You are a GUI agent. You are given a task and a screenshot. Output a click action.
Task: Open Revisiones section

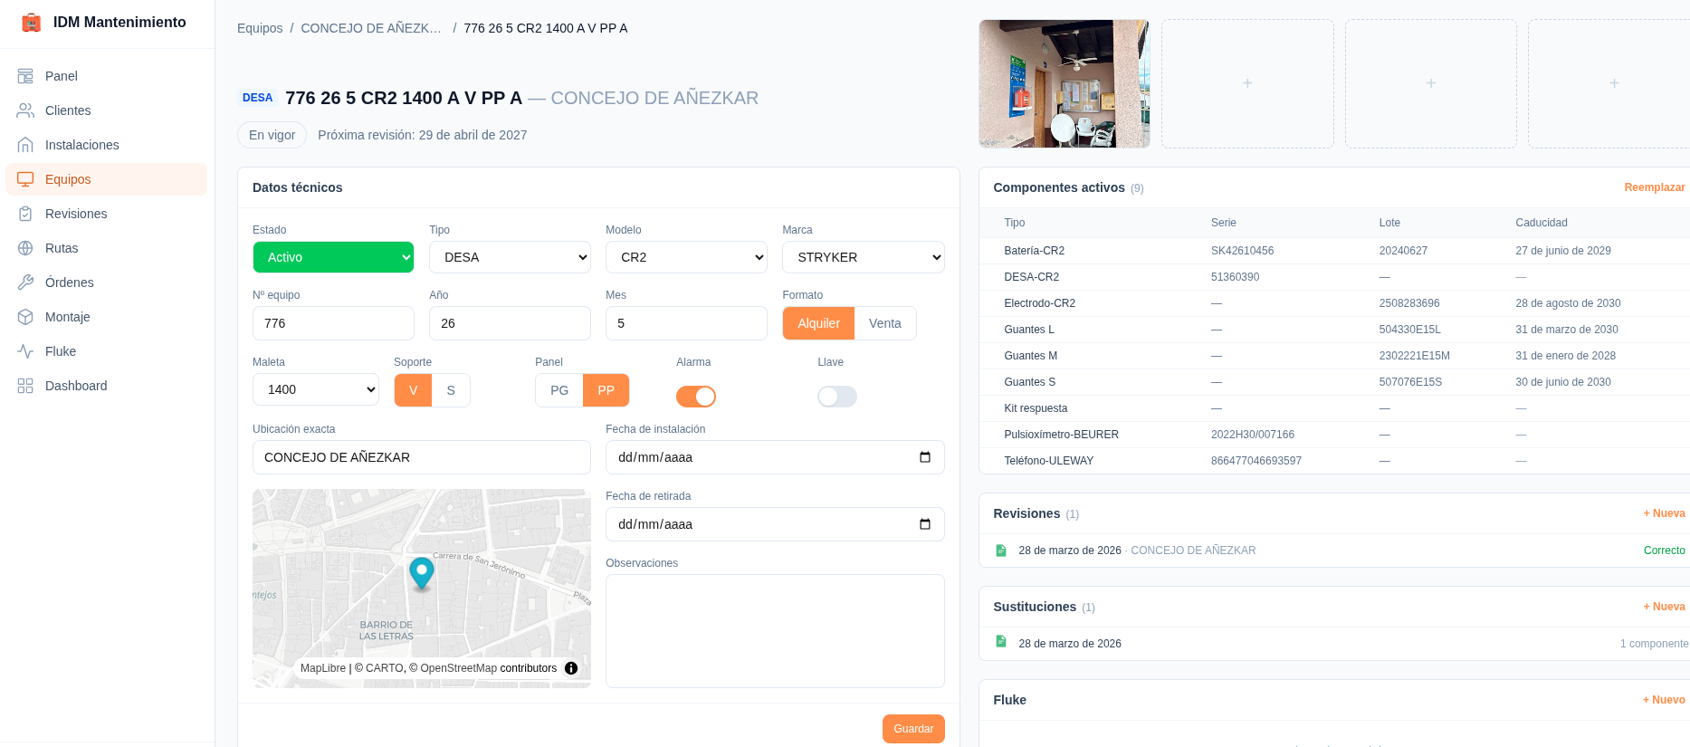click(x=107, y=214)
